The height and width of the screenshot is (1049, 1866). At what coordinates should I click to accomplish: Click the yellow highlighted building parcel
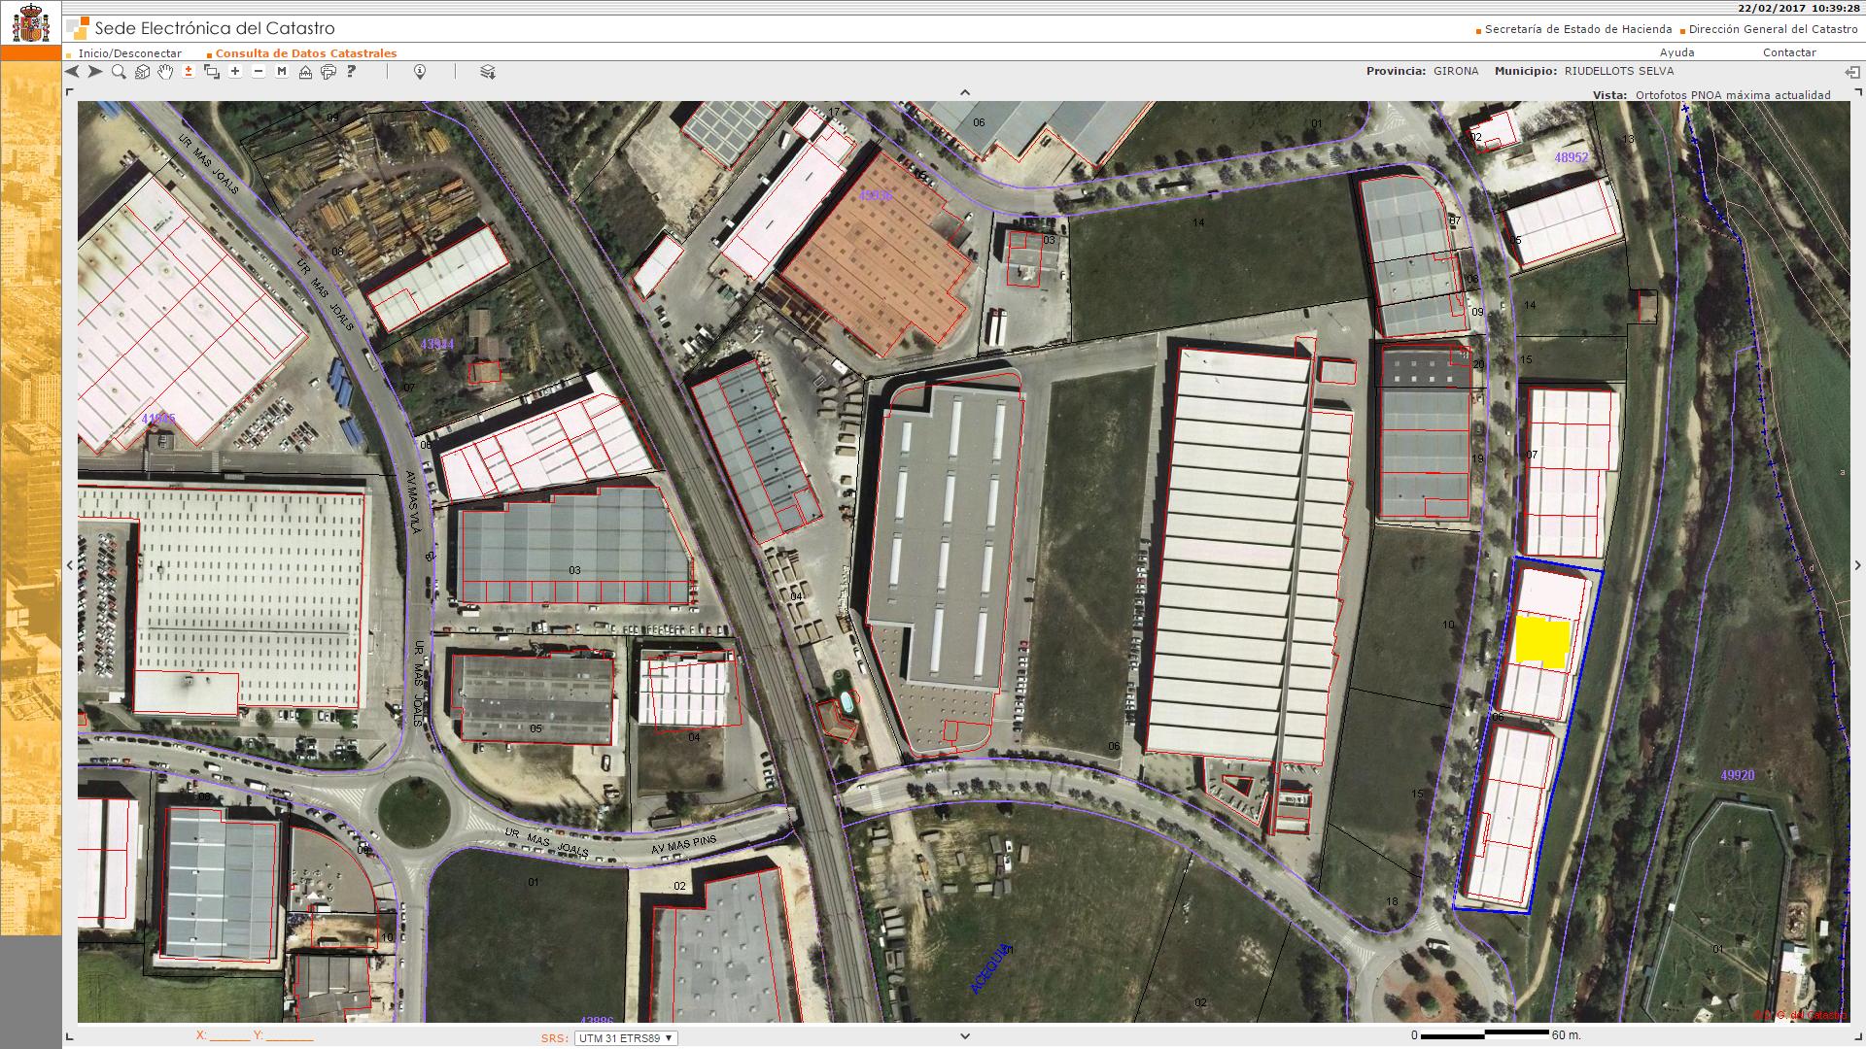pyautogui.click(x=1542, y=642)
